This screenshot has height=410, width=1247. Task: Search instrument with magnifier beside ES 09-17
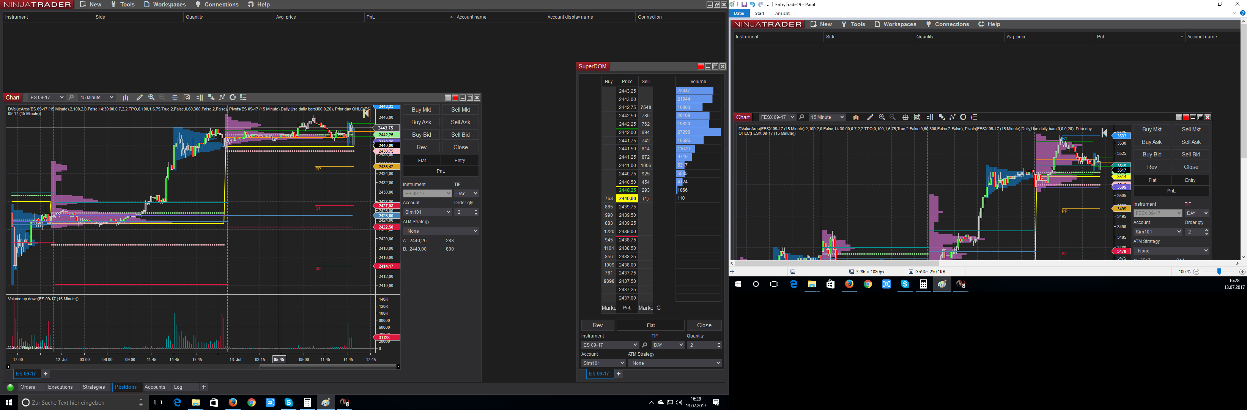71,97
